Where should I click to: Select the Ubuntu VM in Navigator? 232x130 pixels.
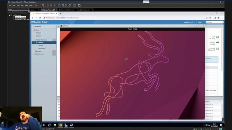click(44, 43)
